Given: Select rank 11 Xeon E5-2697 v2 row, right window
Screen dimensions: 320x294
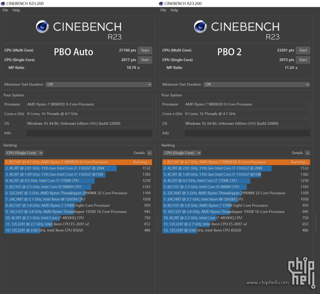Looking at the screenshot, I should [236, 224].
